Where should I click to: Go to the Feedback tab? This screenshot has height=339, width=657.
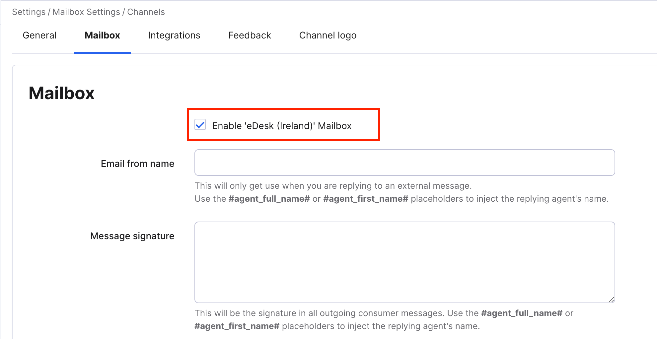[x=250, y=35]
